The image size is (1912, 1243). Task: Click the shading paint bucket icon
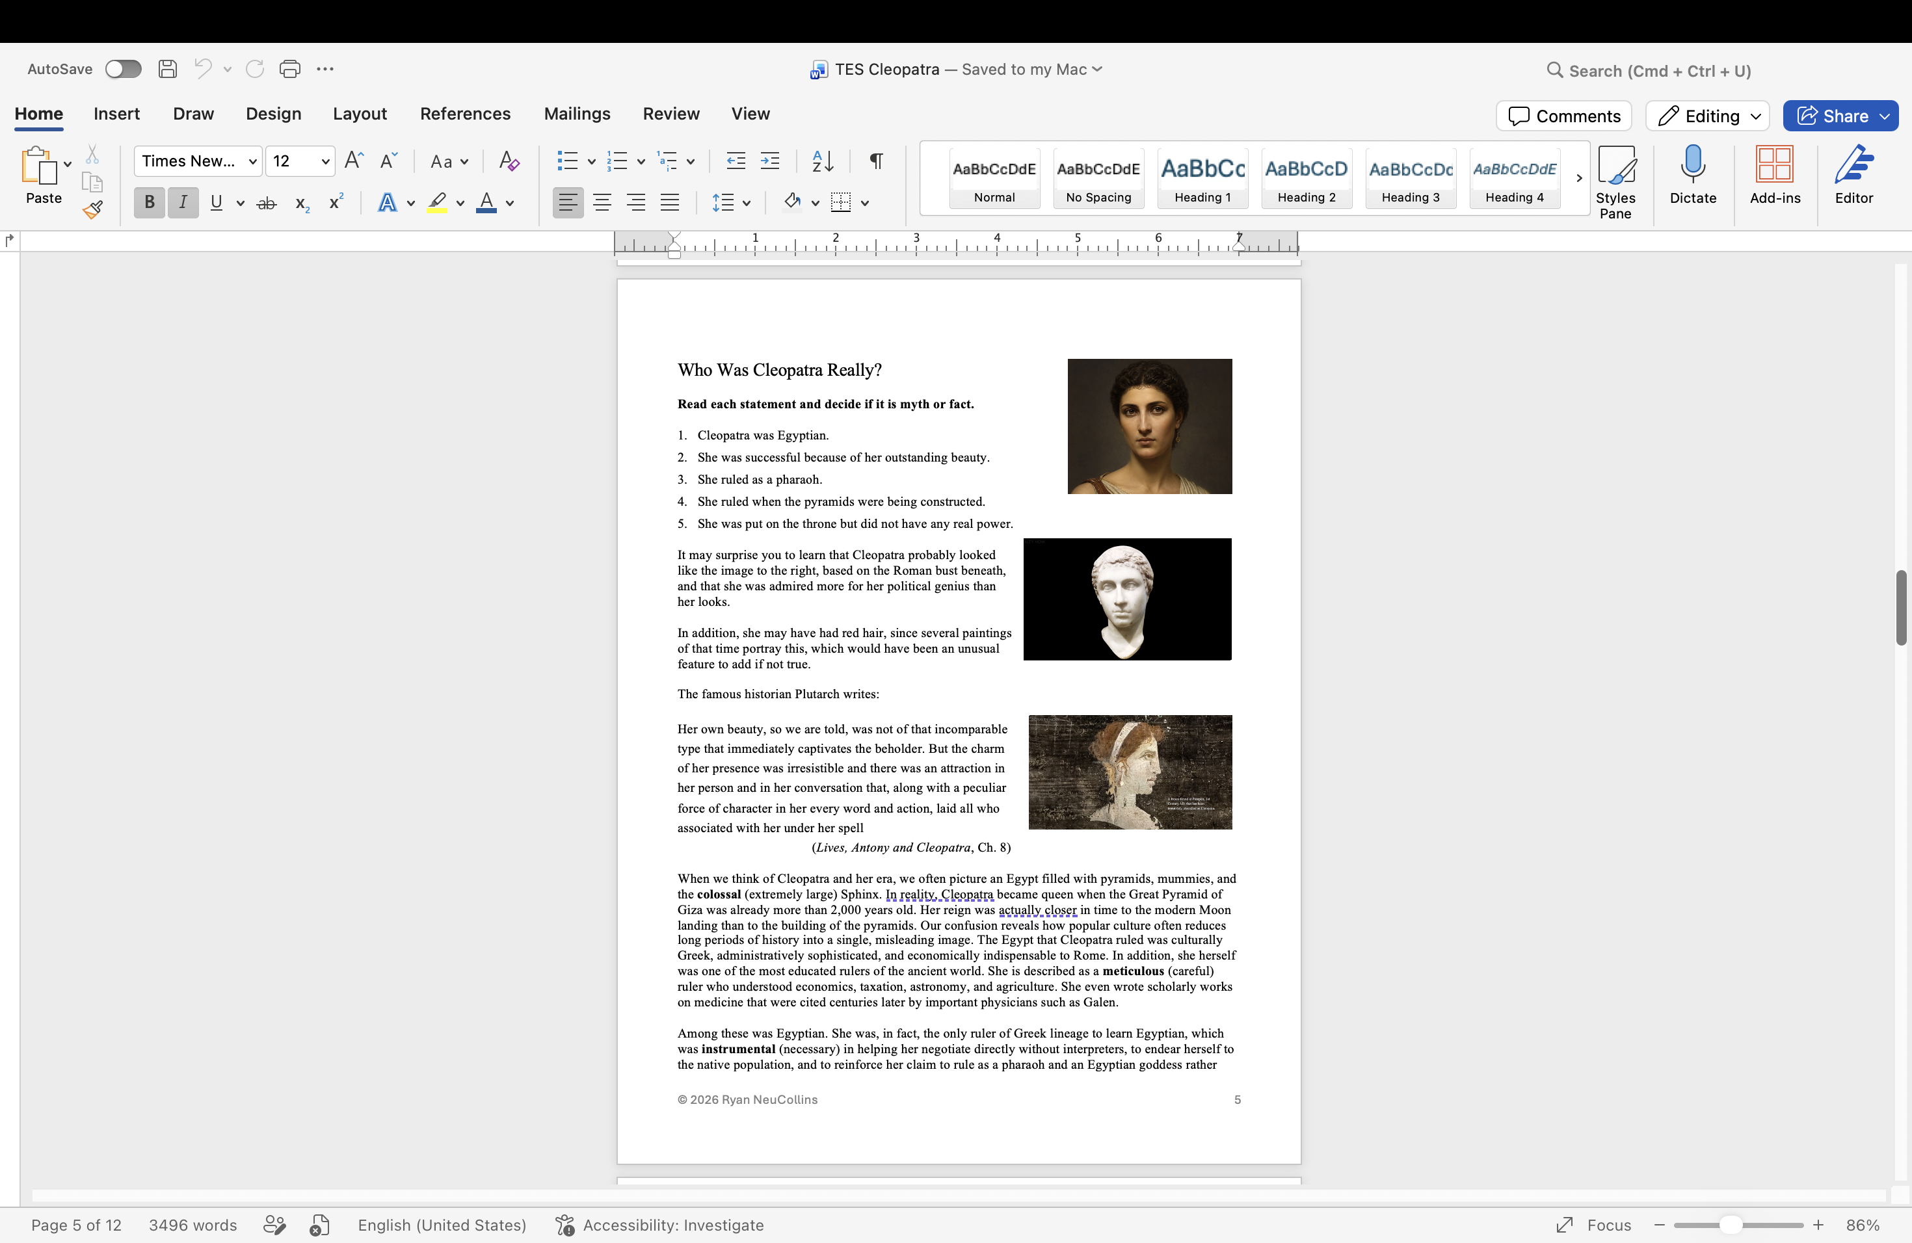click(x=792, y=202)
